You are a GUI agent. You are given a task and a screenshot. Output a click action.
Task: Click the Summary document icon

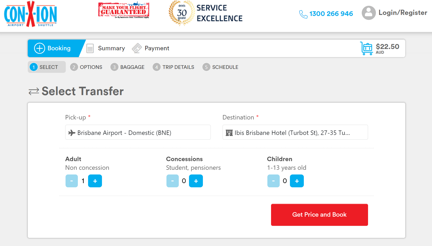[x=90, y=48]
